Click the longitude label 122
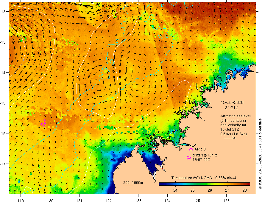The height and width of the screenshot is (203, 262). pos(109,201)
